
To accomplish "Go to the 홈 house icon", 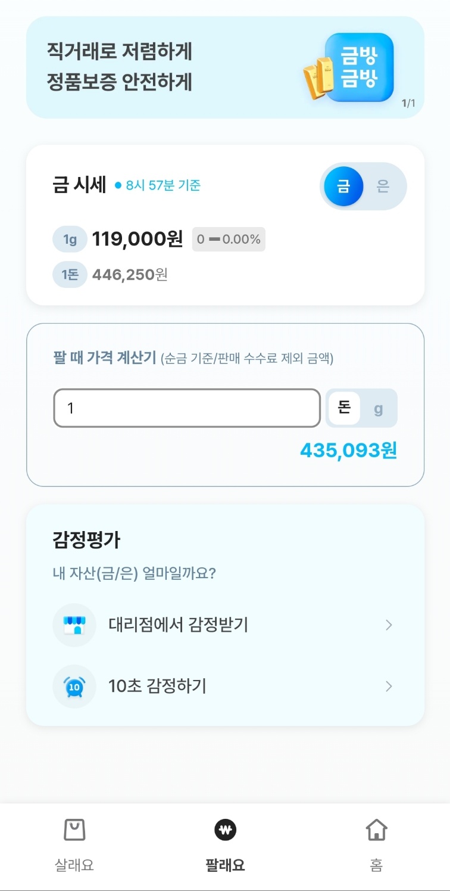I will [x=376, y=829].
